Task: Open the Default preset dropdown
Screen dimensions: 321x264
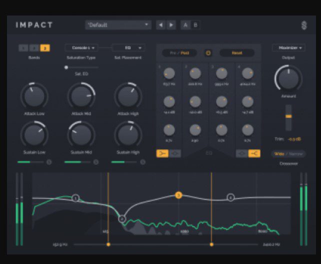Action: tap(118, 25)
